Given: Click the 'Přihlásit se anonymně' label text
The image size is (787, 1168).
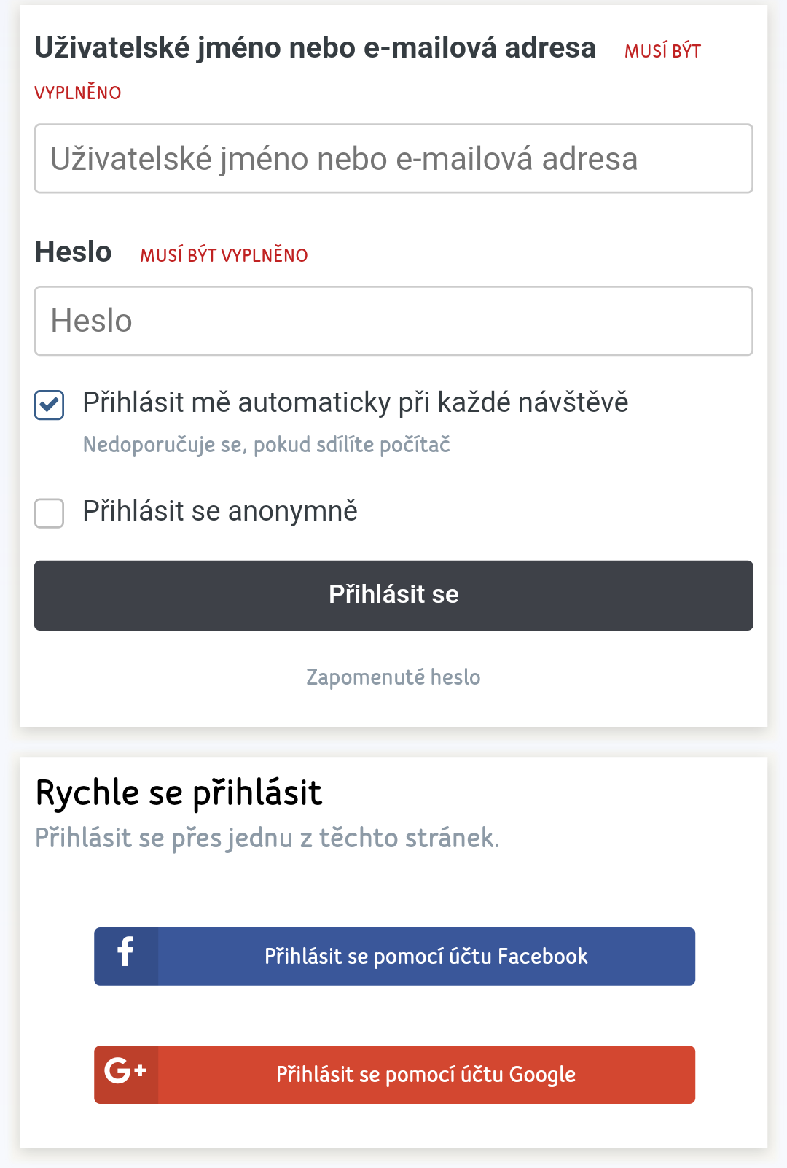Looking at the screenshot, I should [220, 511].
